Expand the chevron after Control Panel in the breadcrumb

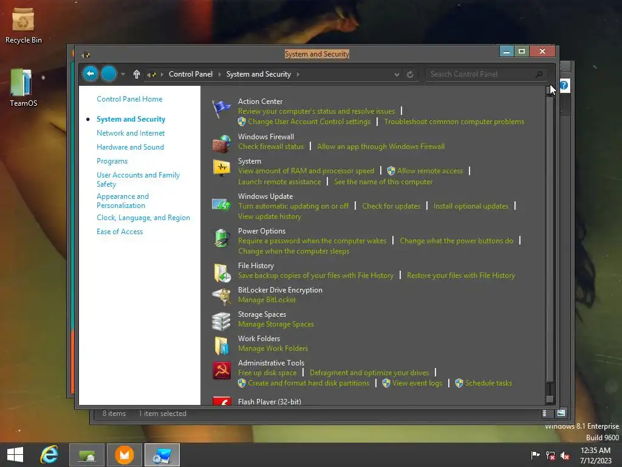click(219, 74)
